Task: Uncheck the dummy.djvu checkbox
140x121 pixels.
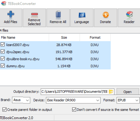Action: click(2, 66)
